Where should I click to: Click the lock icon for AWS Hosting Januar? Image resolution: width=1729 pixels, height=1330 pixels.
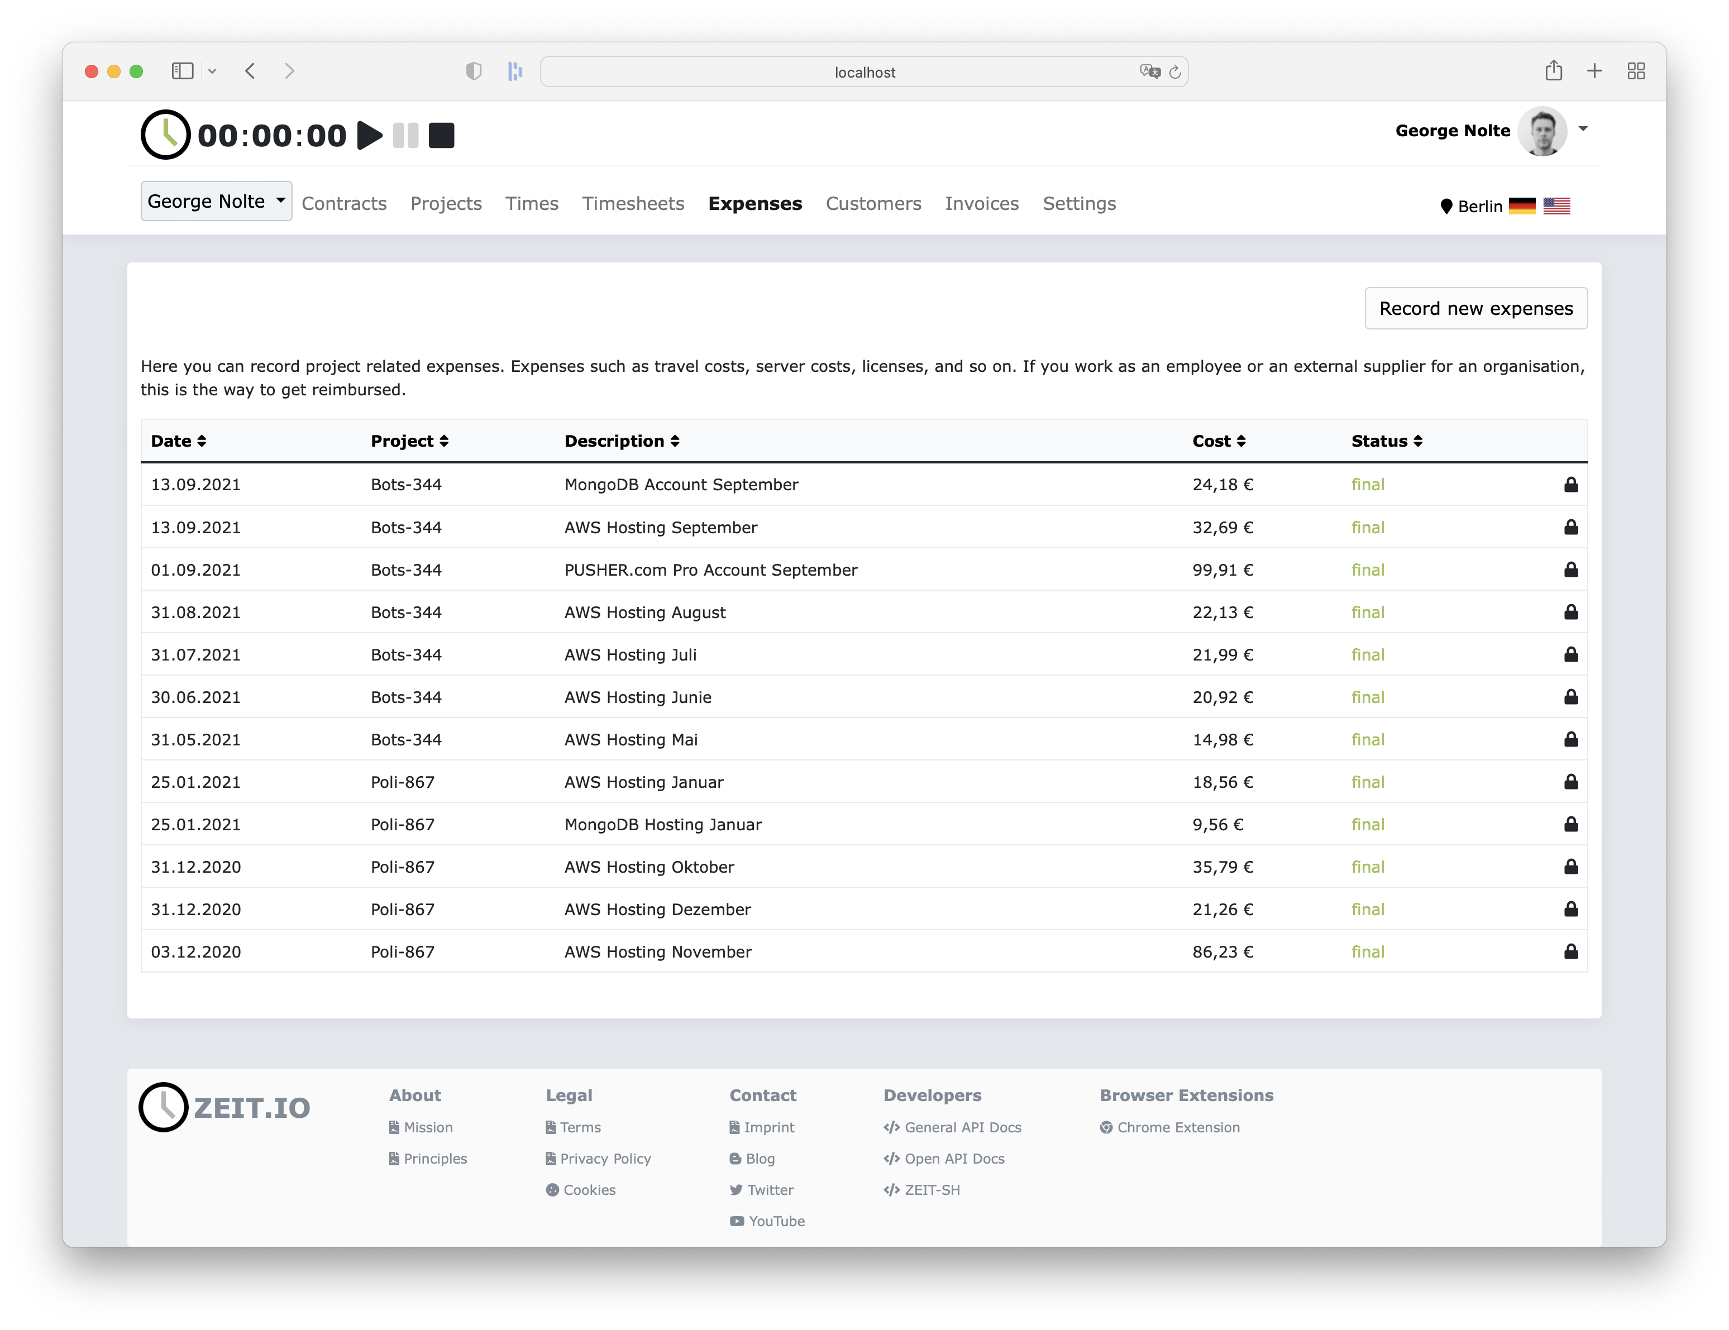click(x=1570, y=782)
